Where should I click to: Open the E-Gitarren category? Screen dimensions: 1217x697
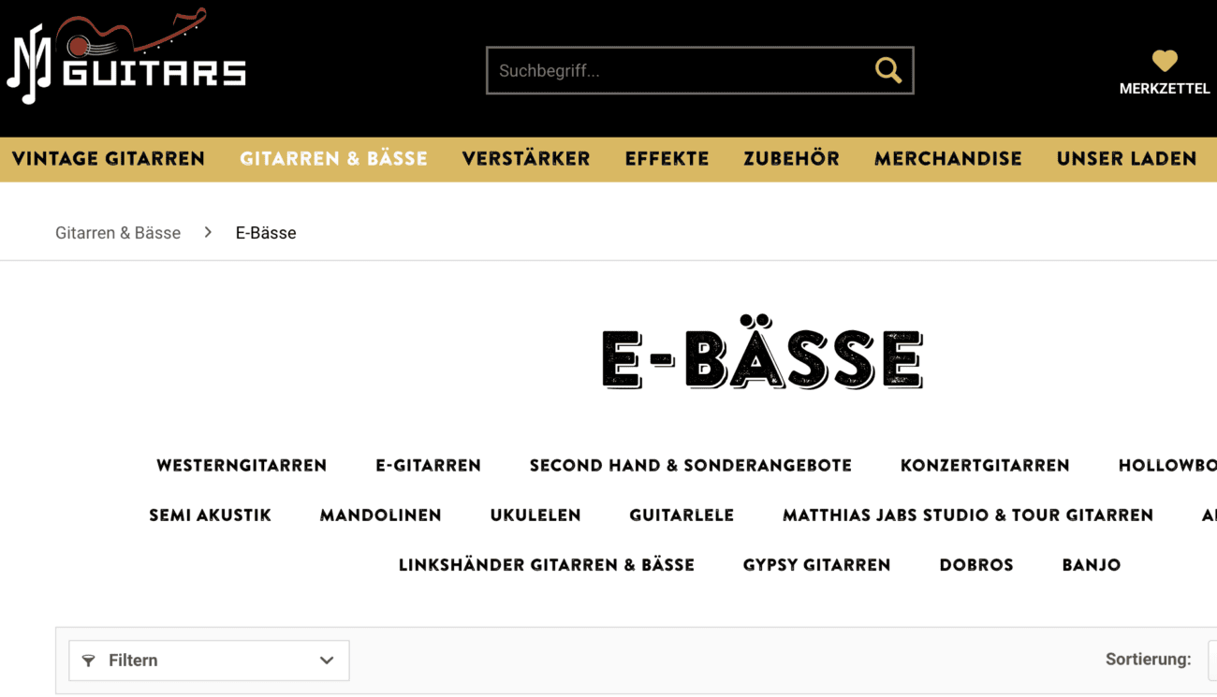(428, 466)
